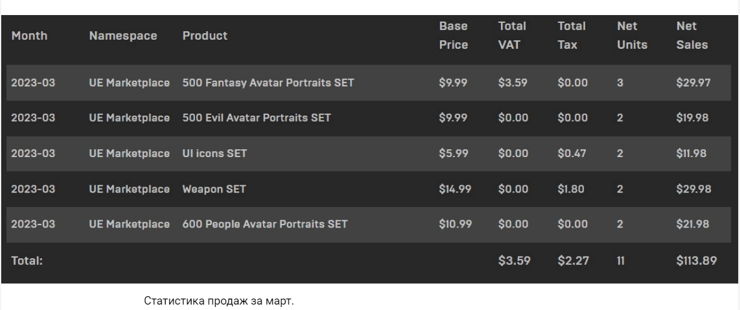Viewport: 740px width, 310px height.
Task: Click the total net units value 11
Action: point(622,262)
